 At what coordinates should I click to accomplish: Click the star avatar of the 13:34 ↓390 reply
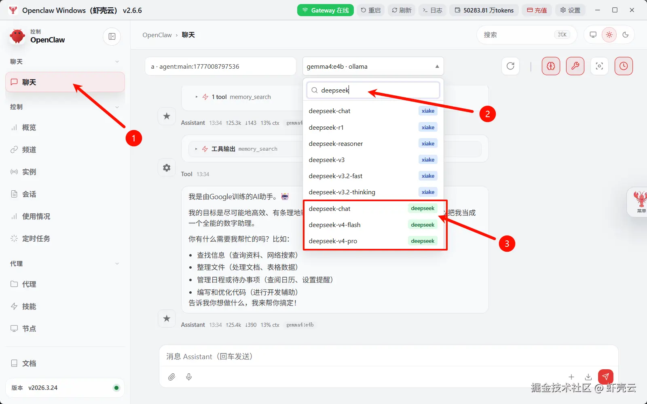click(167, 318)
